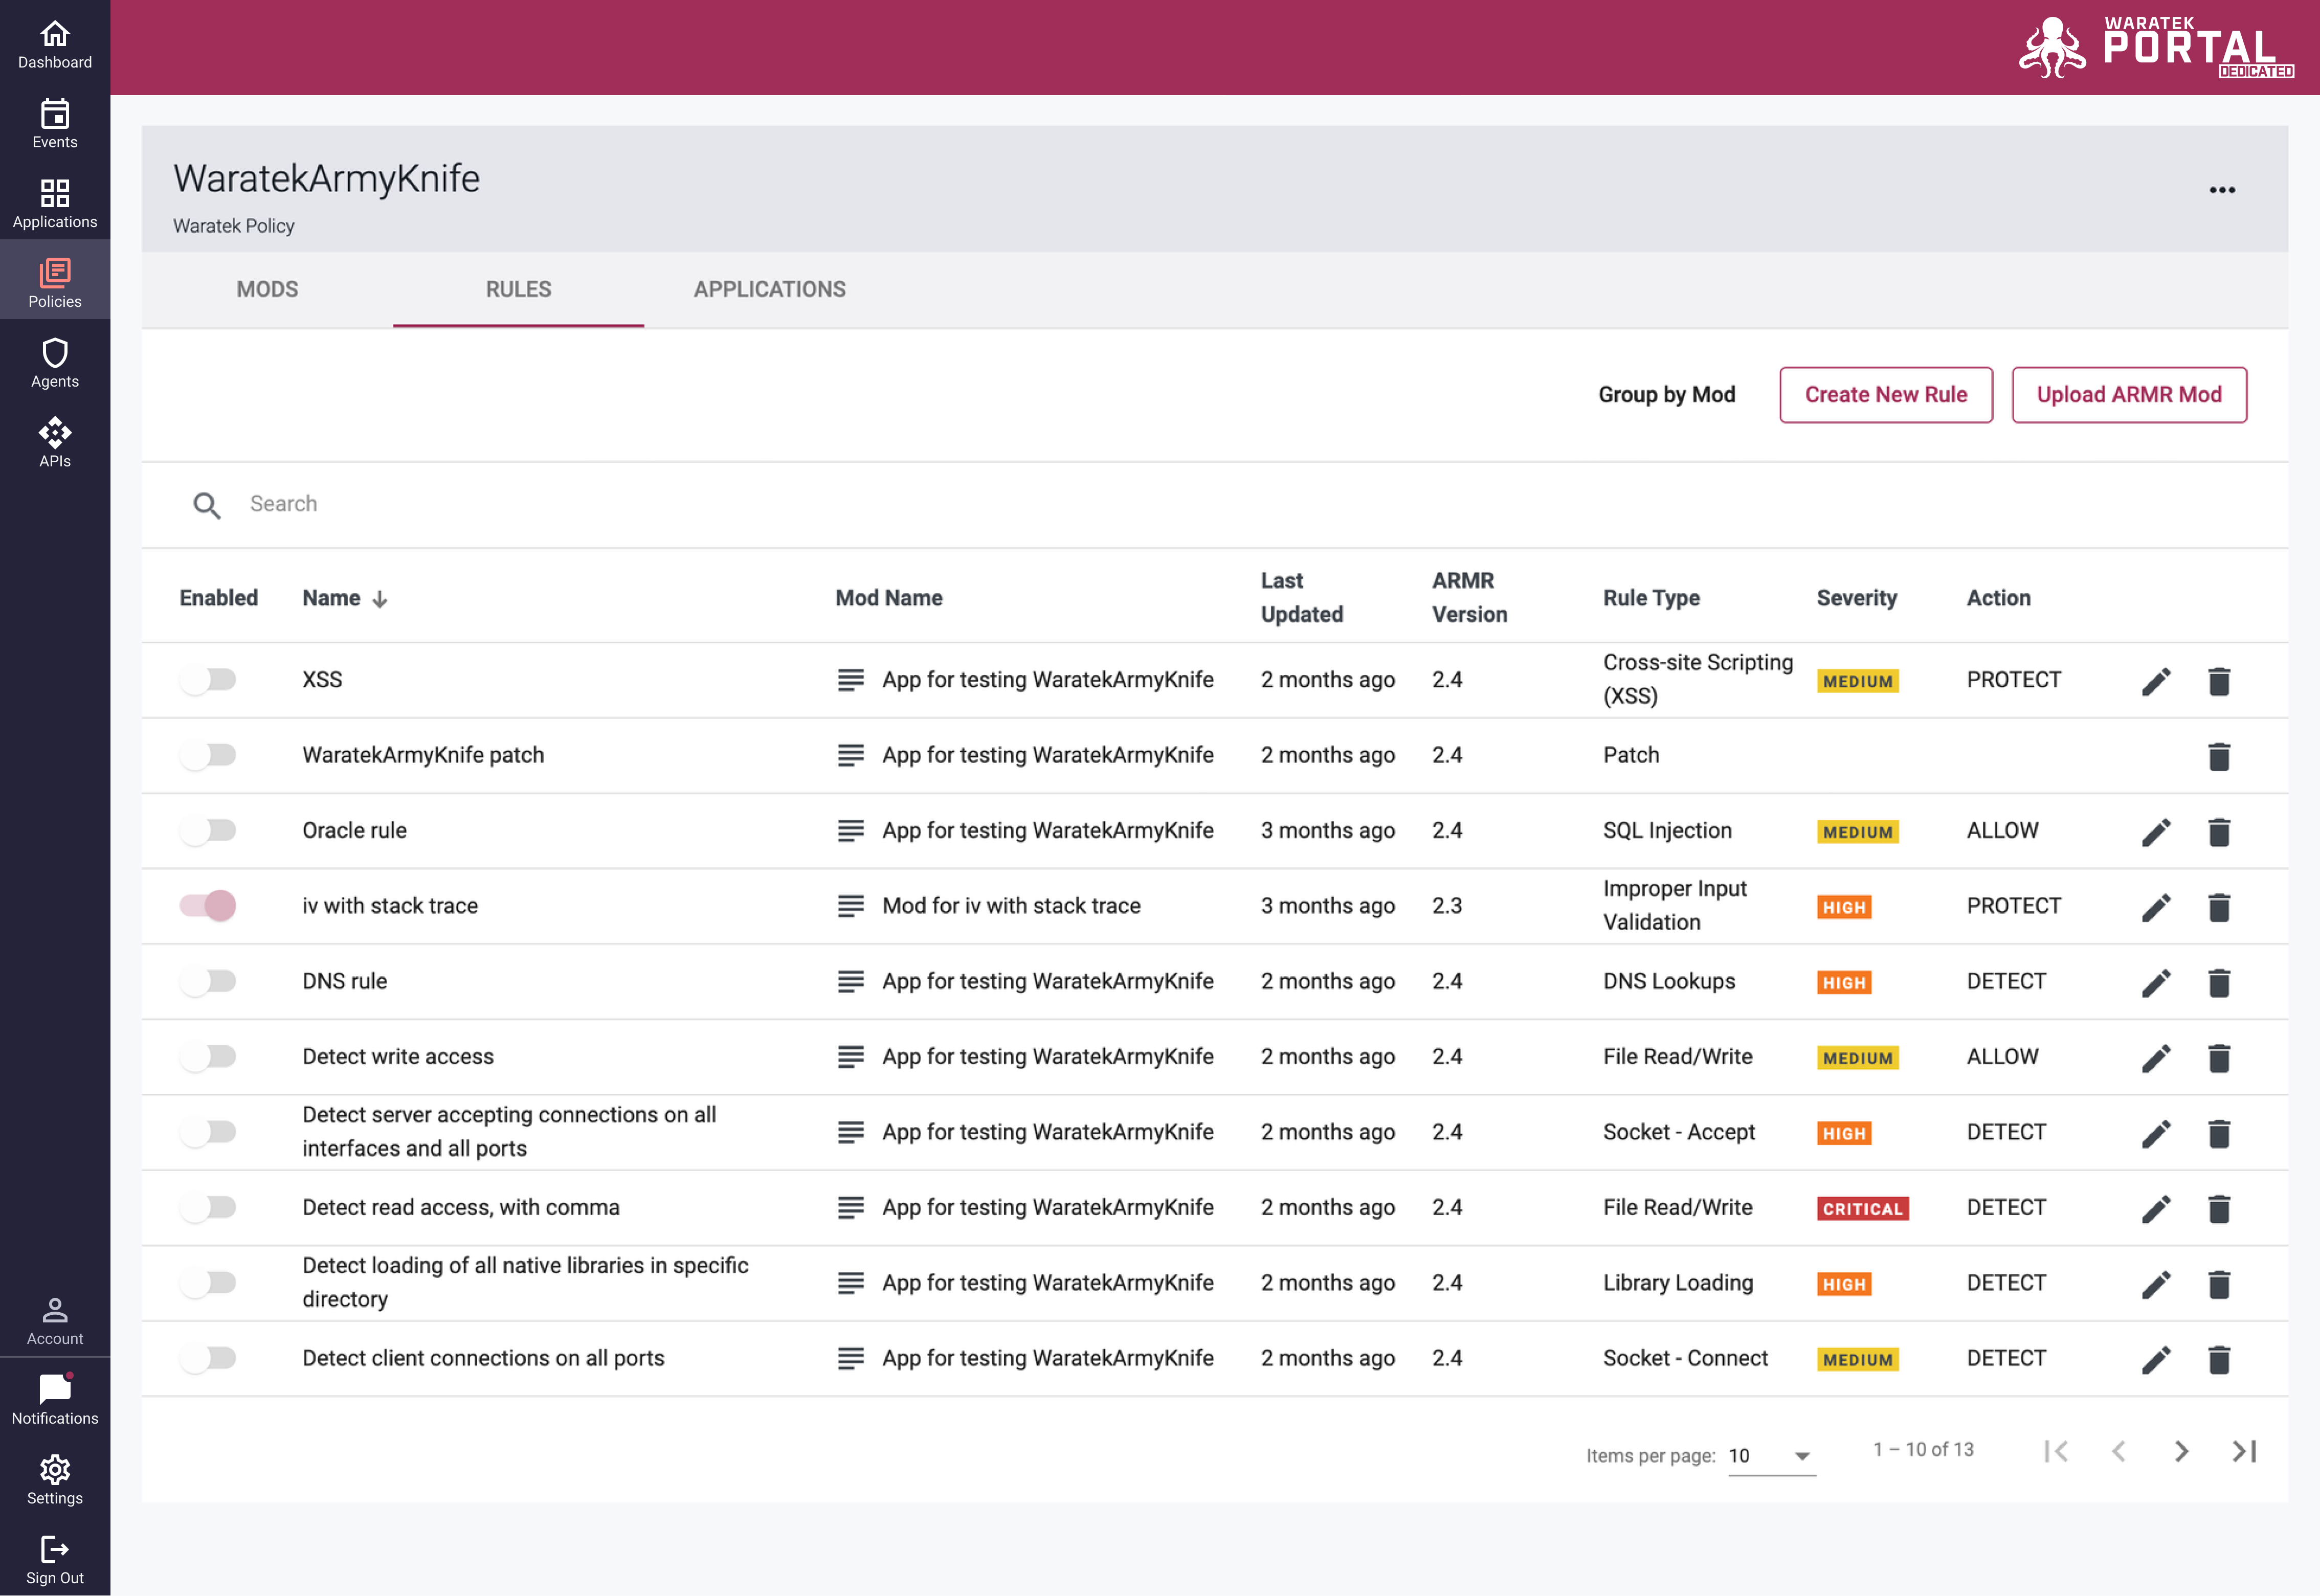Click the Waratek Portal logo

2156,47
